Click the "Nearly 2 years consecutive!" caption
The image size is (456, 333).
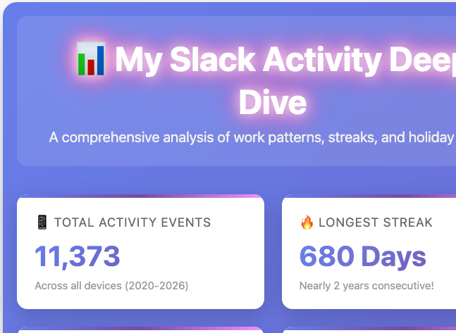click(366, 286)
